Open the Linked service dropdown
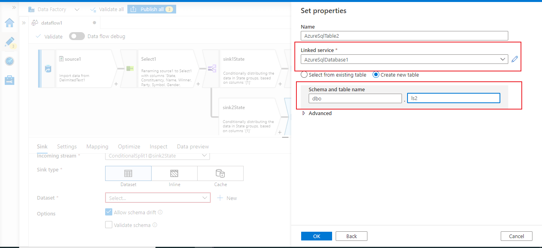This screenshot has width=542, height=248. click(404, 60)
